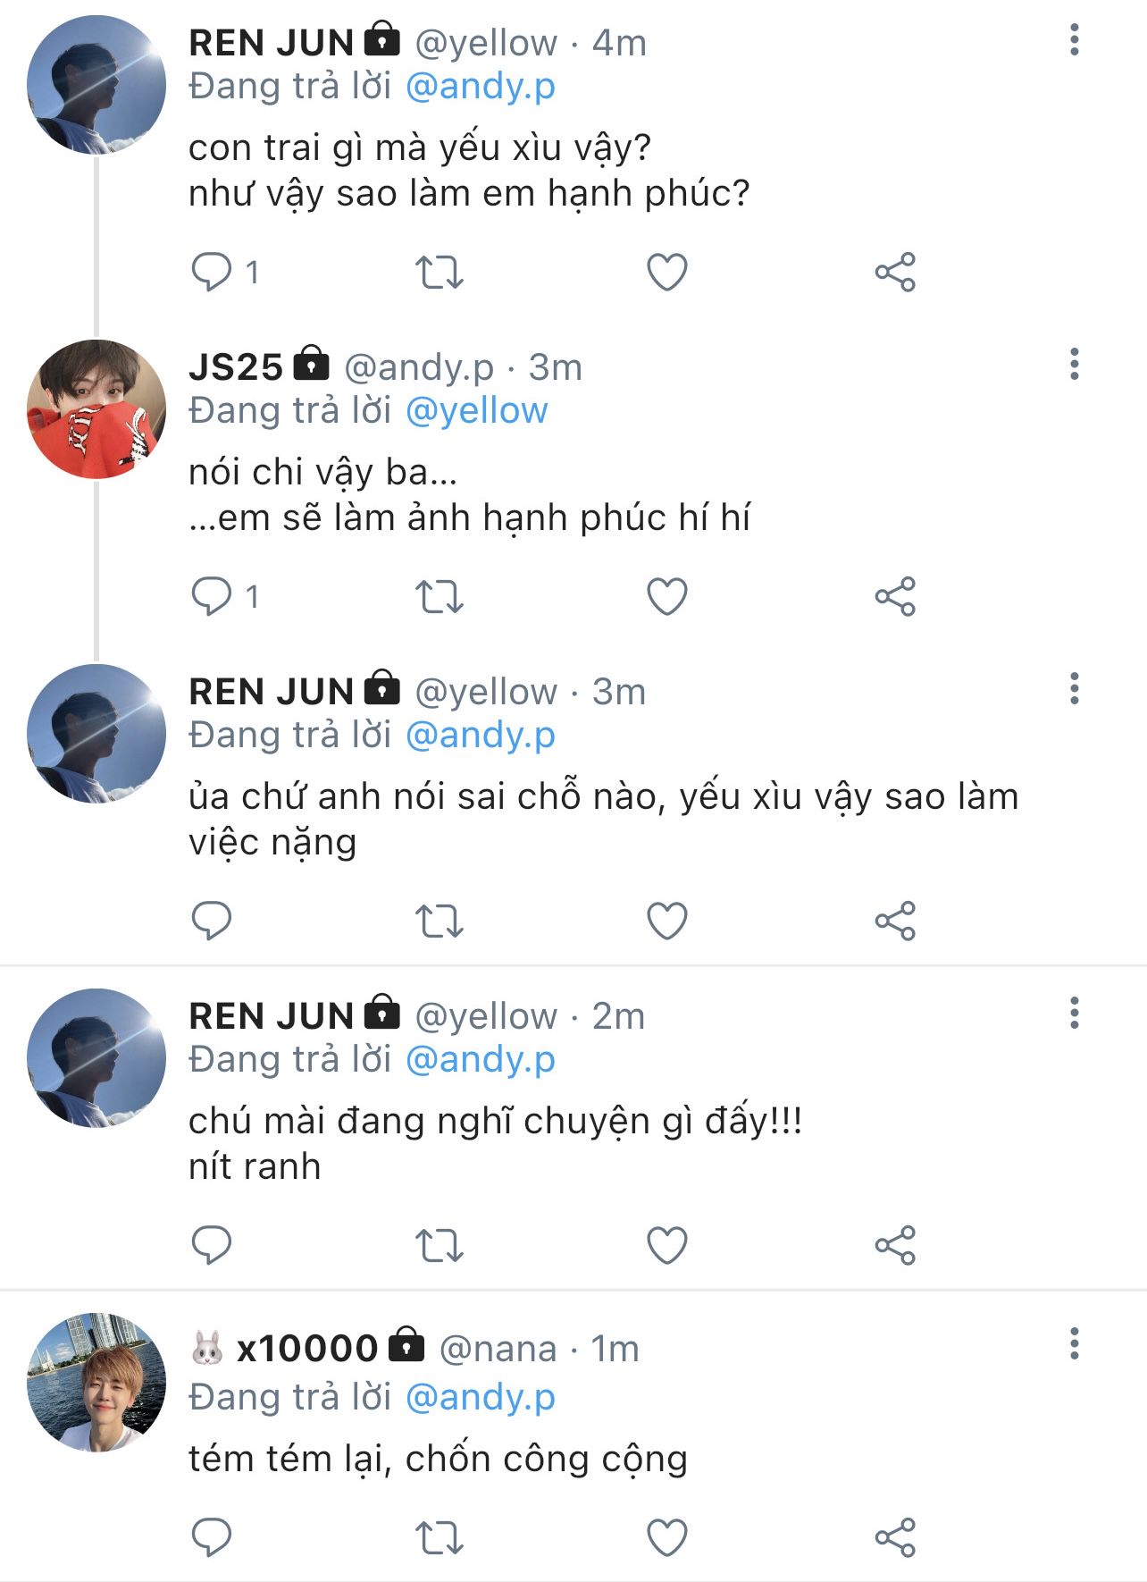Like the 'ủa chứ anh nói sai' tweet
This screenshot has width=1147, height=1582.
click(x=666, y=921)
